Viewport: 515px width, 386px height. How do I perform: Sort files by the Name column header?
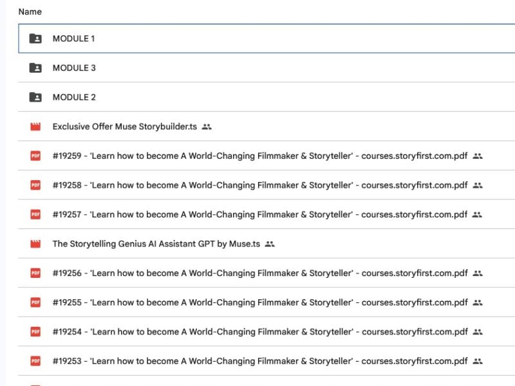(x=30, y=12)
